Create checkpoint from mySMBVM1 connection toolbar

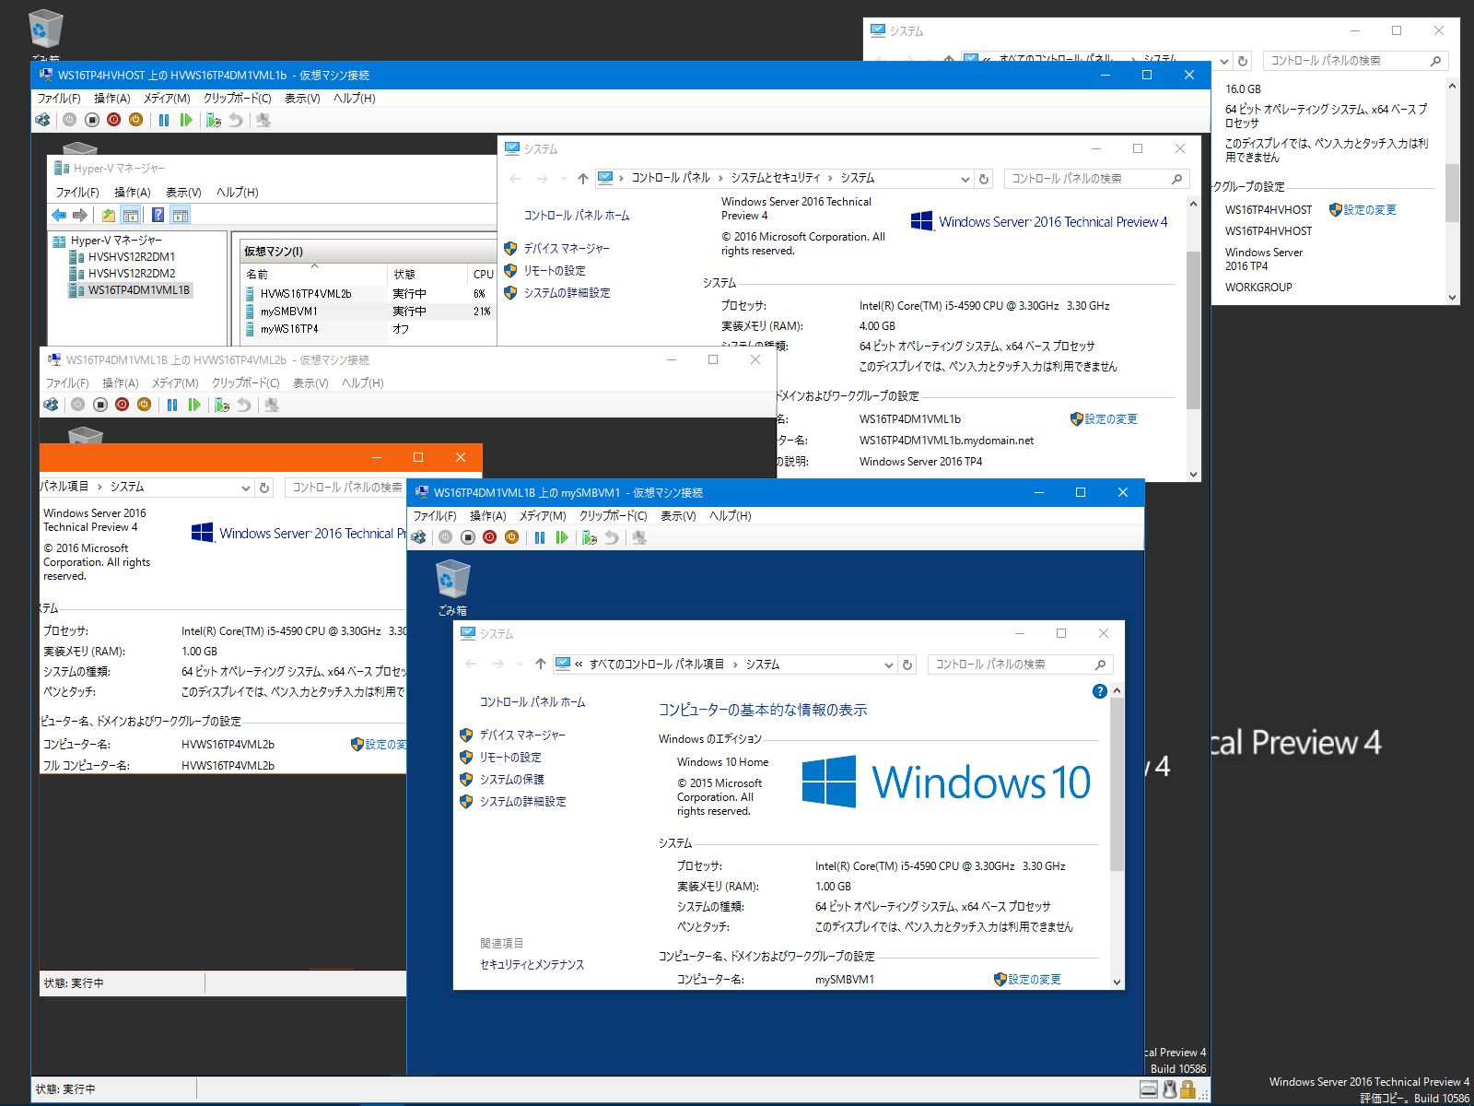click(x=590, y=537)
